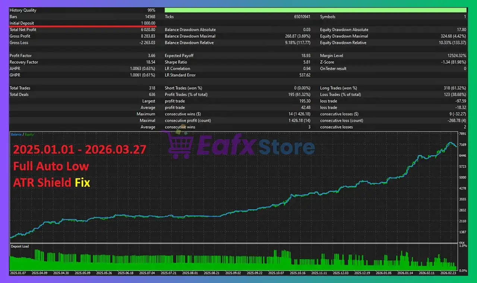Screen dimensions: 477x283
Task: Click the red date range text 2025.01.01 - 2026.03.27
Action: [x=79, y=150]
